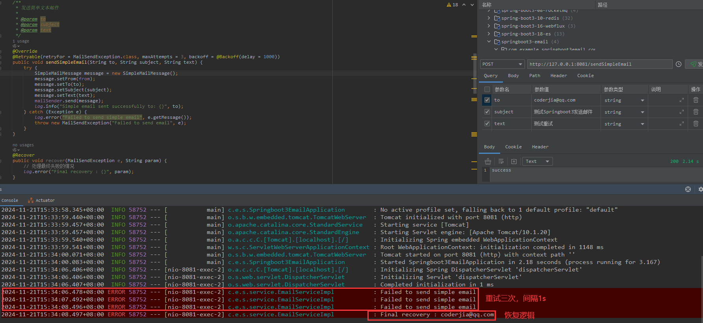Image resolution: width=703 pixels, height=323 pixels.
Task: Click the folder icon of spring-boot3-16-webflux
Action: tap(497, 26)
